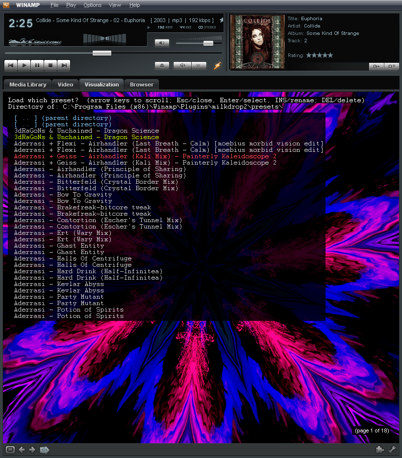Click the 44 KHZ sample rate readout
The height and width of the screenshot is (458, 402).
186,27
